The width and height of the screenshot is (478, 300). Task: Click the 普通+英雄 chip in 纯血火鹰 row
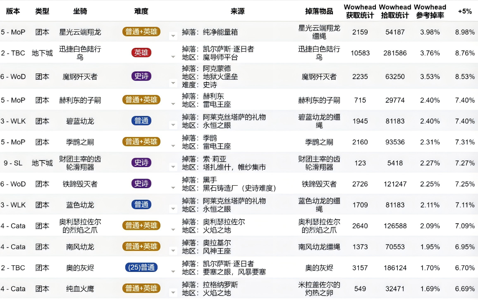(141, 288)
